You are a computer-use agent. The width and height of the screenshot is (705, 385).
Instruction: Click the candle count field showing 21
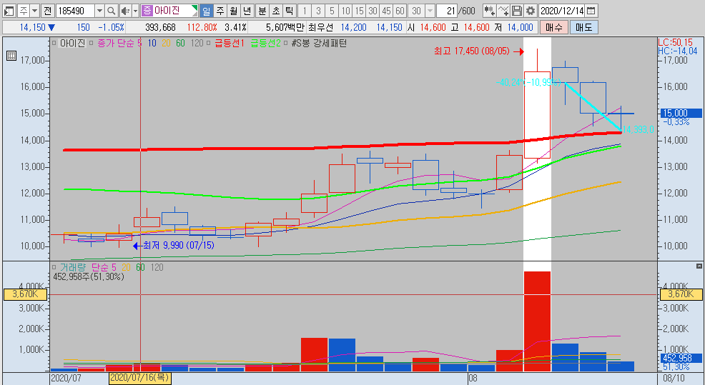(448, 11)
